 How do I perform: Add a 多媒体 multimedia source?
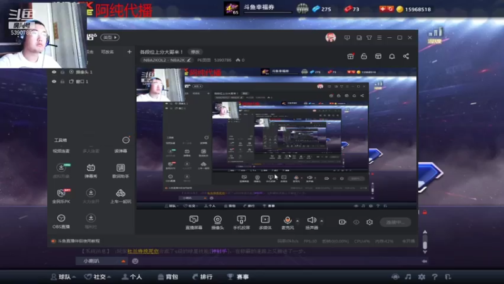(x=265, y=222)
